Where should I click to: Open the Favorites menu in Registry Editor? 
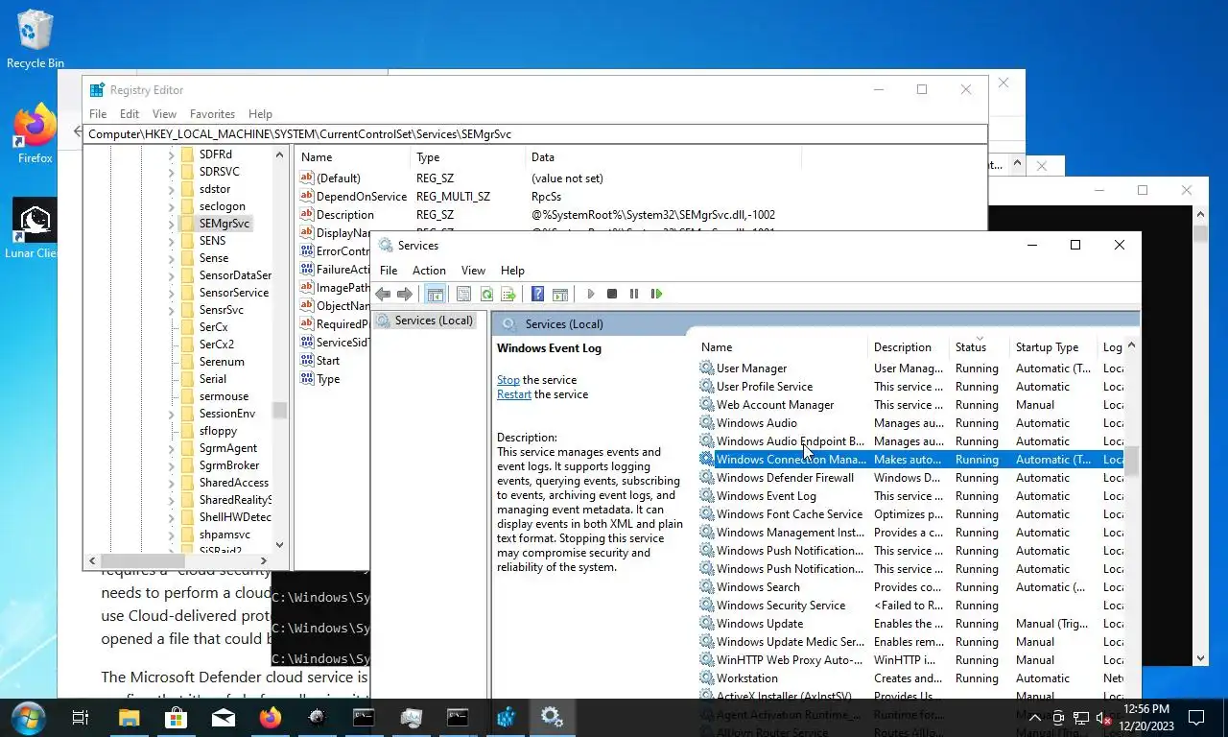[x=212, y=113]
